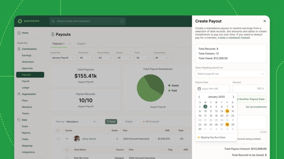Open Attainment in the sidebar
Screen dimensions: 284x159
click(x=28, y=62)
